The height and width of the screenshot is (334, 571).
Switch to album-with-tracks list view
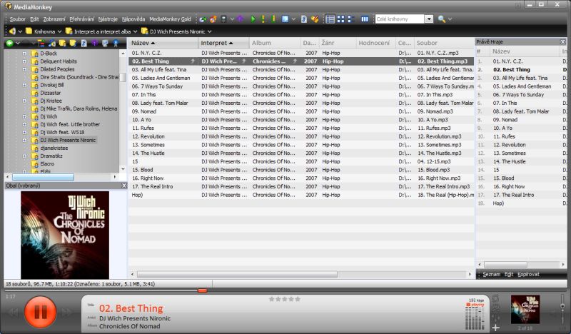(350, 19)
